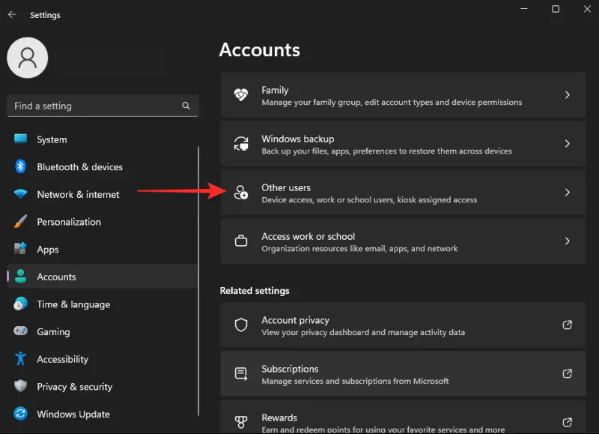Click the back arrow in Settings header
The width and height of the screenshot is (599, 434).
(12, 14)
